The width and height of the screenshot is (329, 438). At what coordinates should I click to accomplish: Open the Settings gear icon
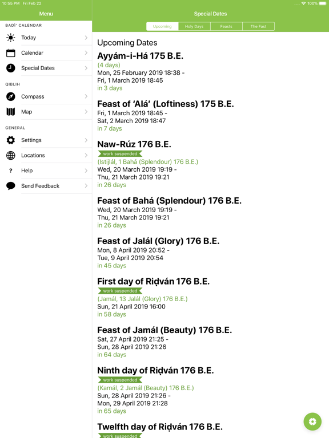point(11,140)
